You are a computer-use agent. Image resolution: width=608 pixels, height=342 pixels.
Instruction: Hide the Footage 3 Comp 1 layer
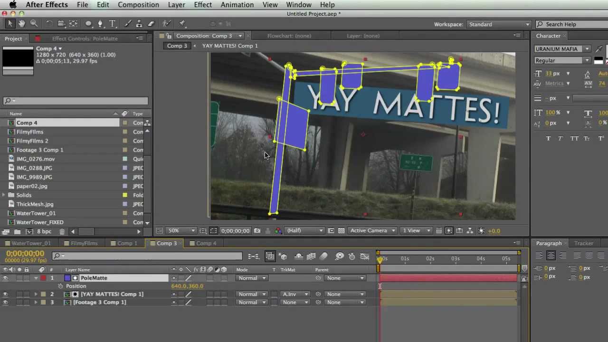pos(5,302)
